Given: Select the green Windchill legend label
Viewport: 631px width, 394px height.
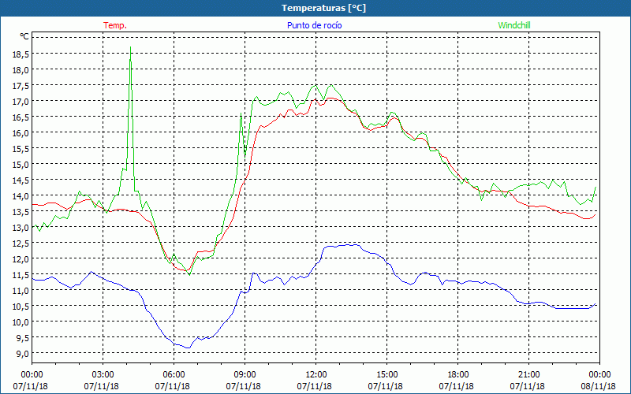Looking at the screenshot, I should 514,25.
